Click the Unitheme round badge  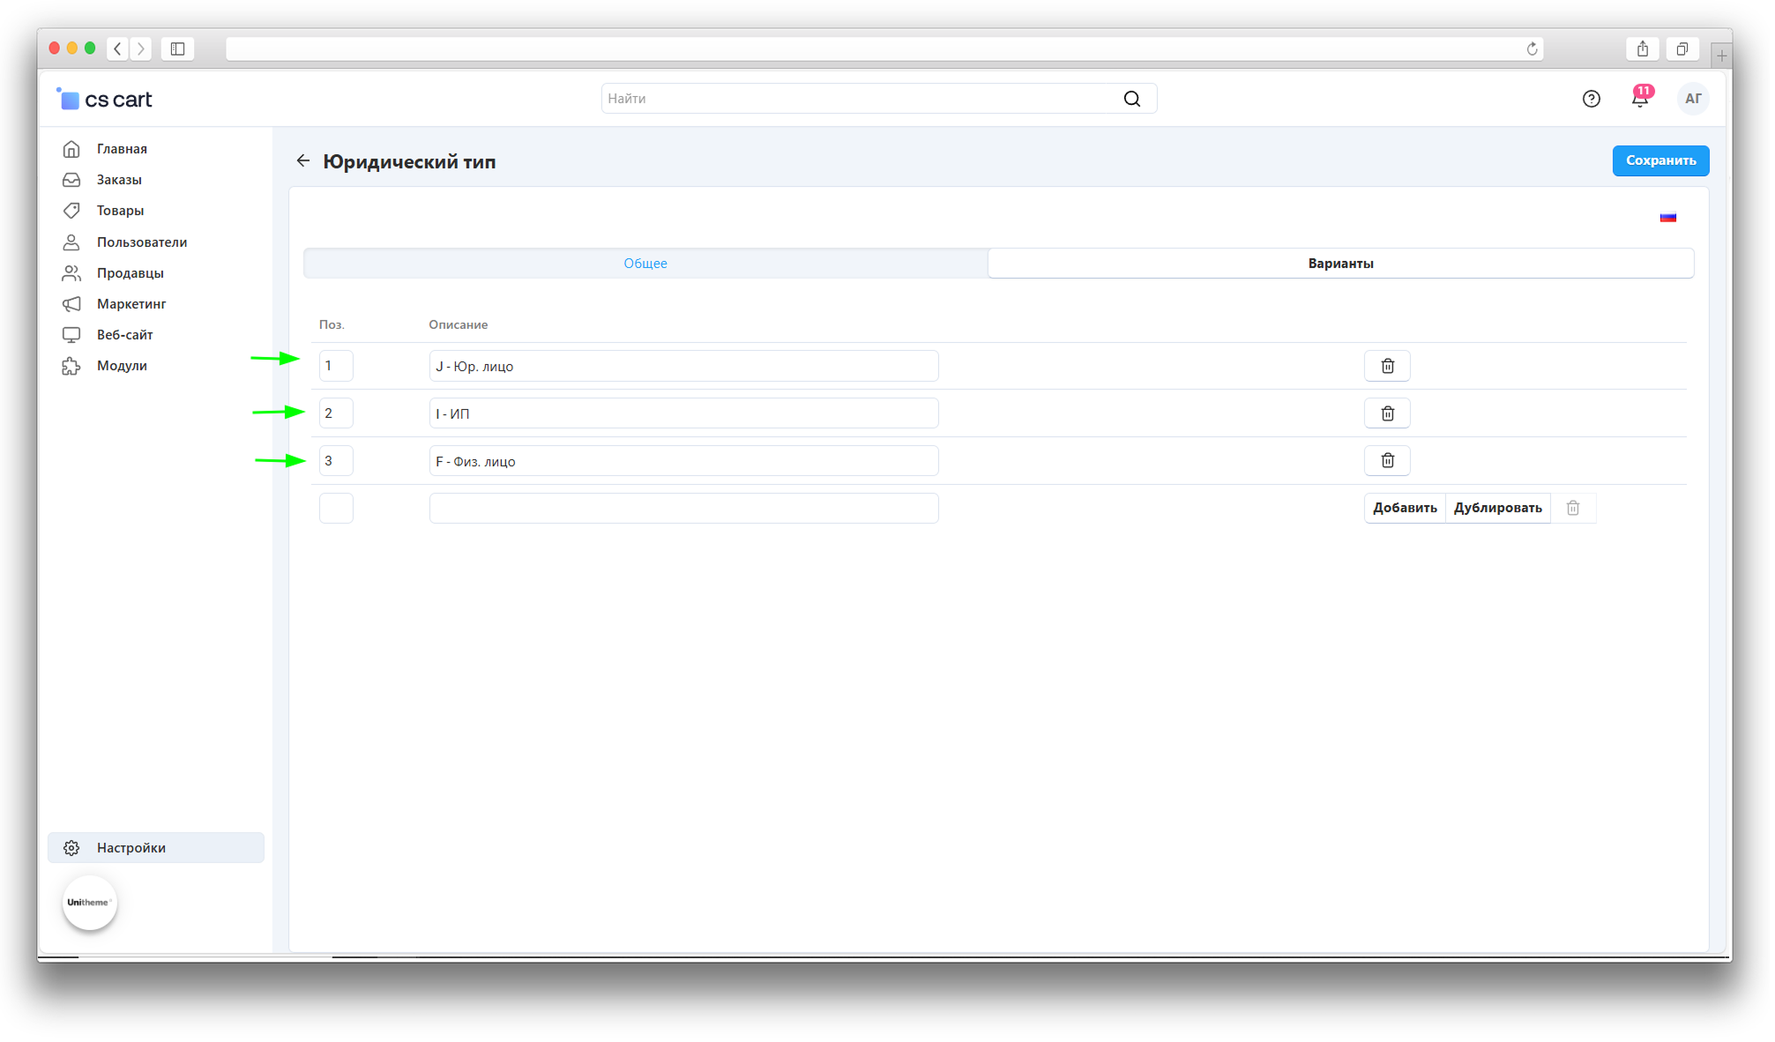pos(89,902)
